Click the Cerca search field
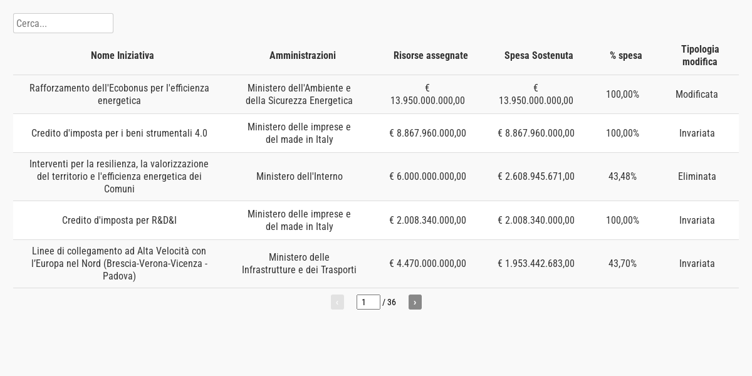Image resolution: width=752 pixels, height=376 pixels. pyautogui.click(x=63, y=23)
